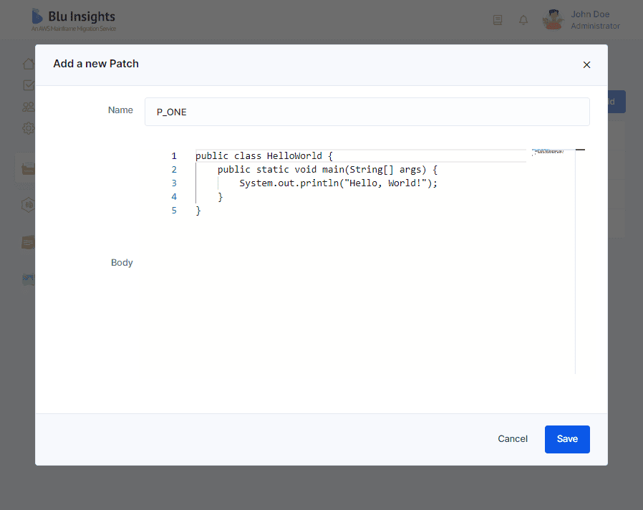643x510 pixels.
Task: Open the notifications bell
Action: coord(523,20)
